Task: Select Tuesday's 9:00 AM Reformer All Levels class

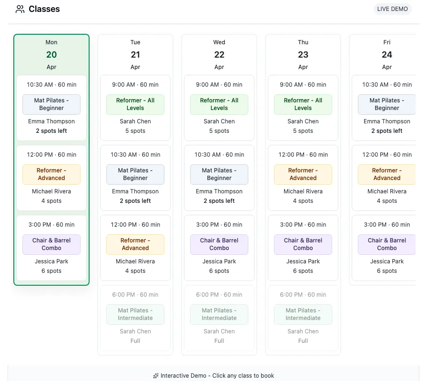Action: (135, 107)
